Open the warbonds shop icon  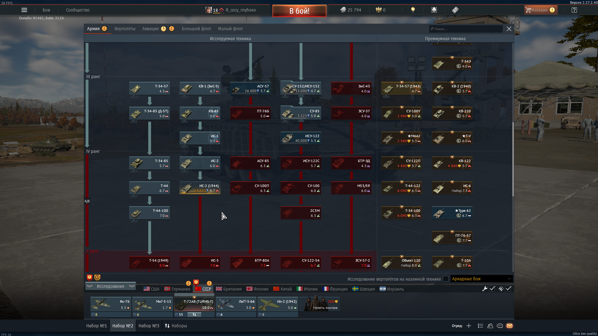point(434,10)
